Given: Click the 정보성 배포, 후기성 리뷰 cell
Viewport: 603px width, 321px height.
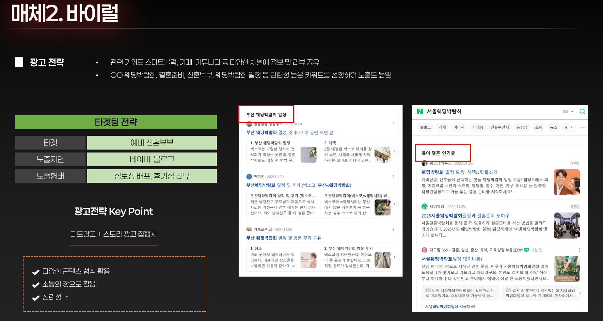Looking at the screenshot, I should click(x=152, y=176).
